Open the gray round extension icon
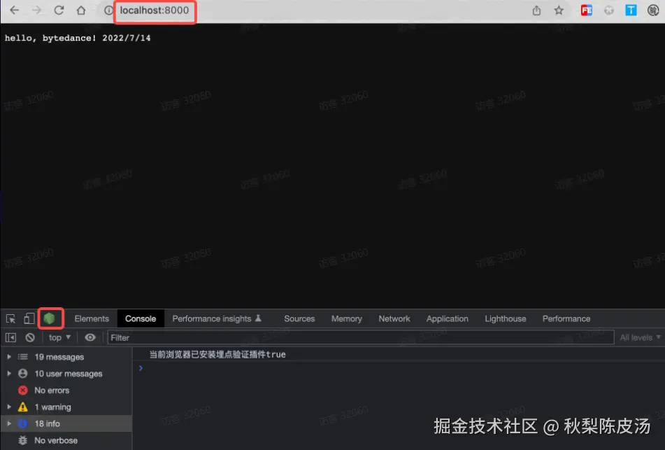This screenshot has height=450, width=665. pyautogui.click(x=609, y=10)
